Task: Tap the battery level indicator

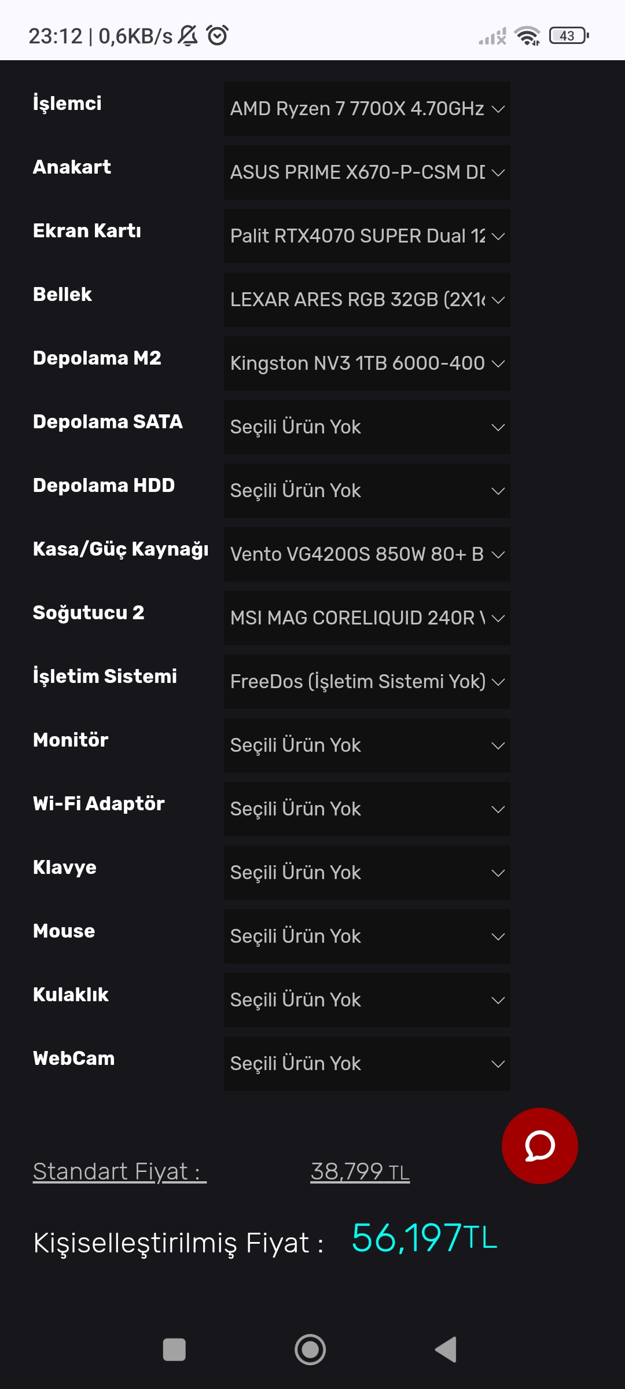Action: click(569, 36)
